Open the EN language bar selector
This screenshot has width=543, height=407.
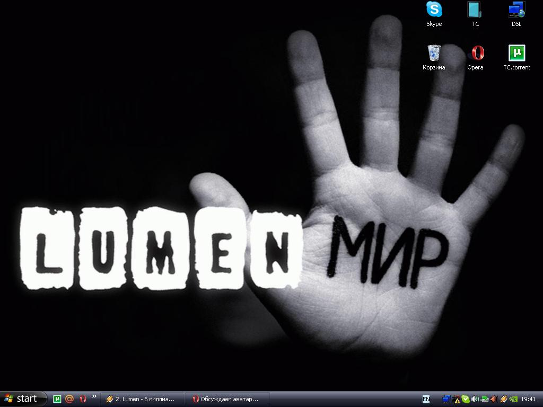click(x=426, y=399)
